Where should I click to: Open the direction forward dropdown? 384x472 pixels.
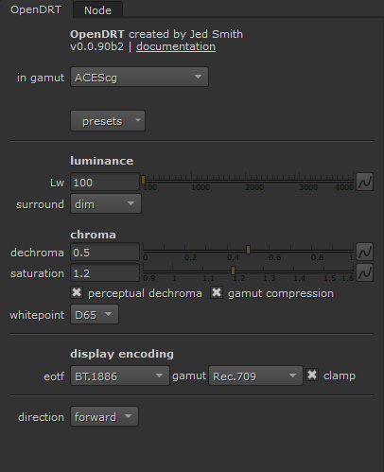coord(104,416)
